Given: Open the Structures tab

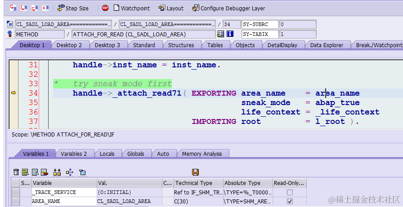Looking at the screenshot, I should (x=181, y=45).
